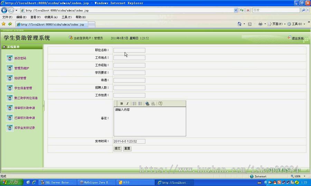Collapse the sidebar using splitter handle
Viewport: 311px width, 186px height.
(44, 106)
